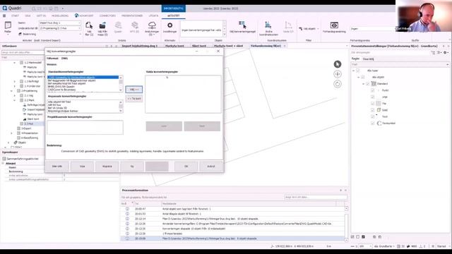
Task: Click the rotate navigation tool in viewport
Action: [x=338, y=84]
